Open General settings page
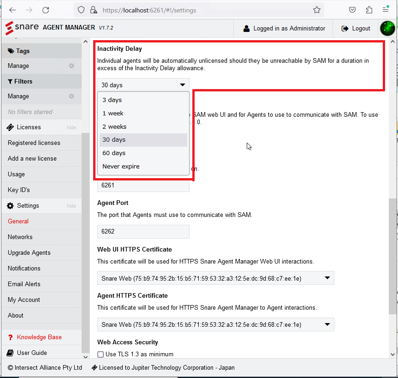This screenshot has height=378, width=398. click(x=42, y=222)
